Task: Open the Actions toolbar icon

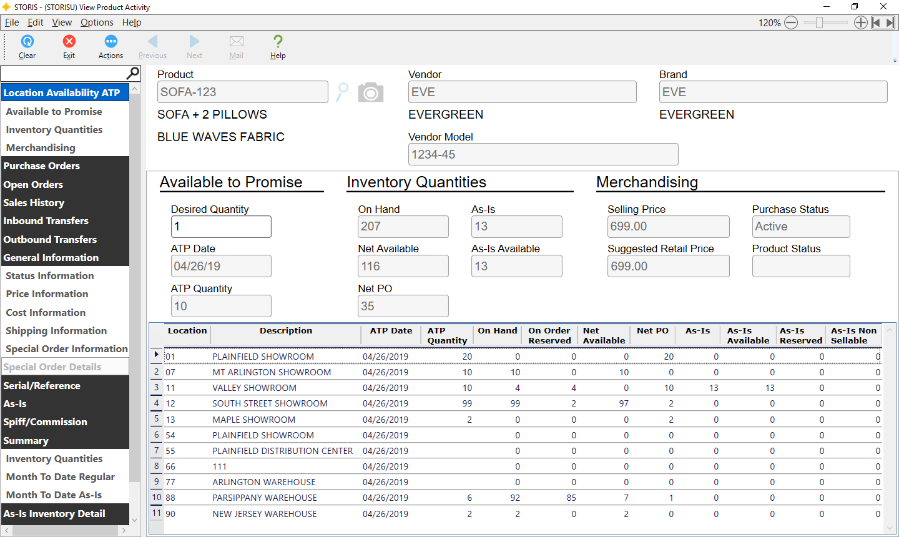Action: (x=110, y=47)
